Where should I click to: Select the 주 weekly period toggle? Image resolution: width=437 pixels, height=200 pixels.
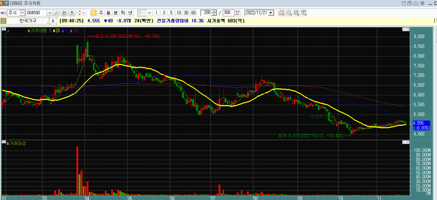[101, 13]
